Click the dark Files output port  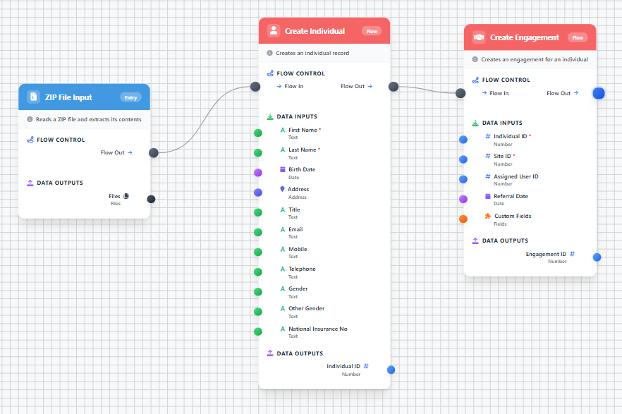coord(151,199)
